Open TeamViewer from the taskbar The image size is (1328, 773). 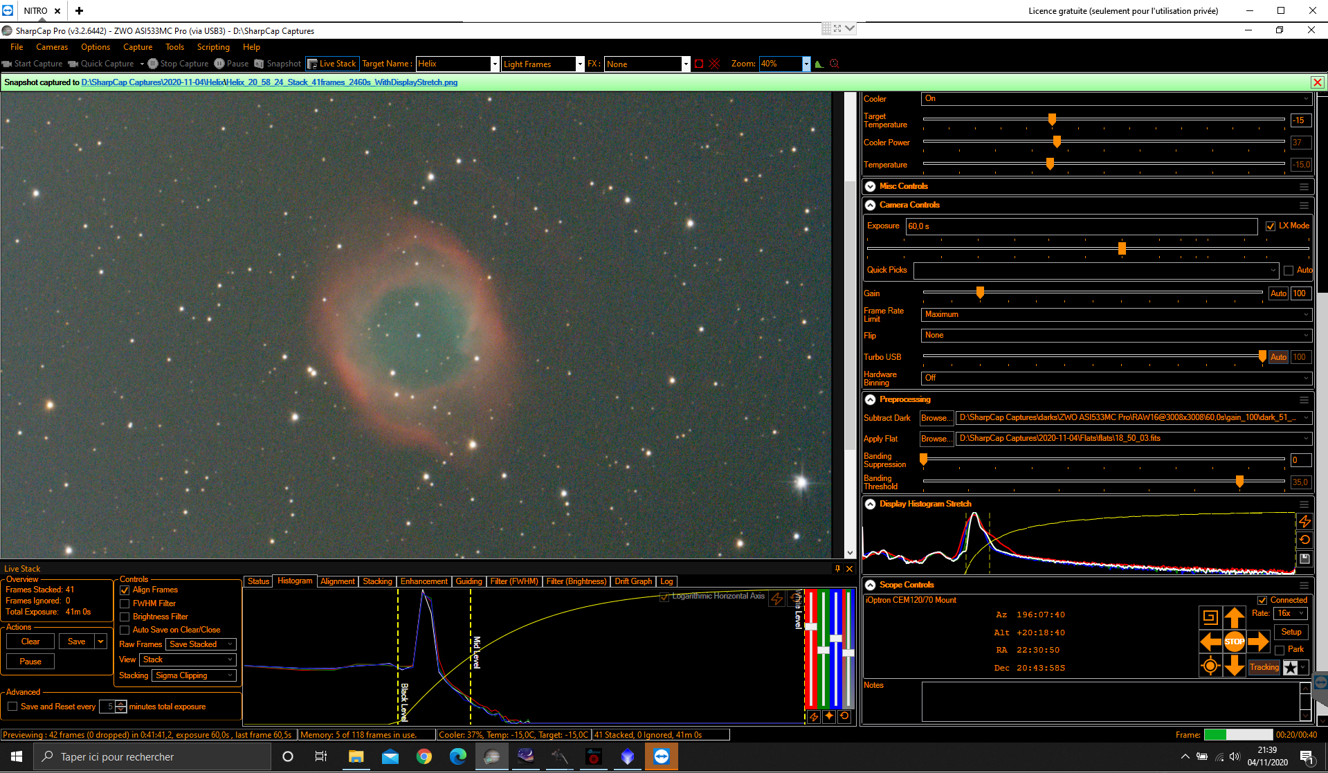[662, 756]
